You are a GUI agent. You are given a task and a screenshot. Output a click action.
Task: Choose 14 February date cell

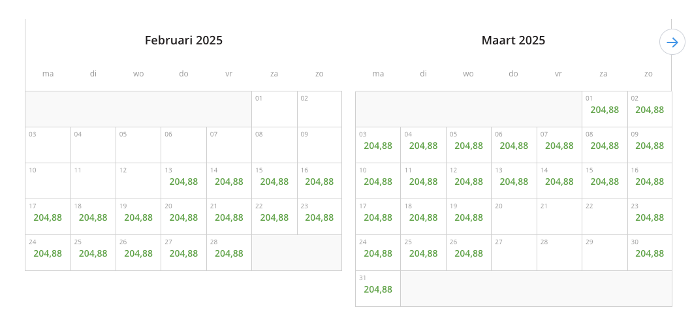(x=229, y=181)
